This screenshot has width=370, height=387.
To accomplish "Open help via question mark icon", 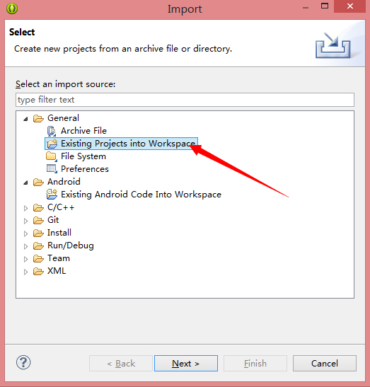I will 23,362.
